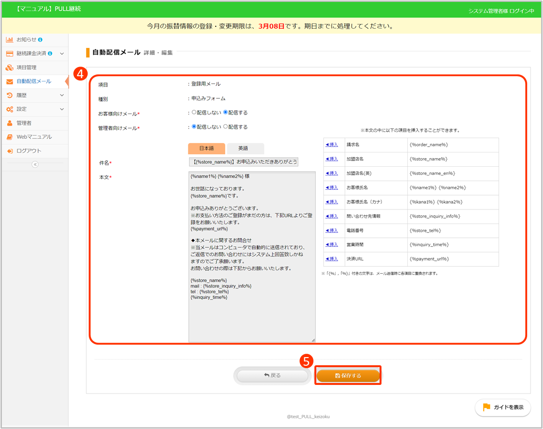
Task: Click the 設定 gears icon
Action: 10,109
